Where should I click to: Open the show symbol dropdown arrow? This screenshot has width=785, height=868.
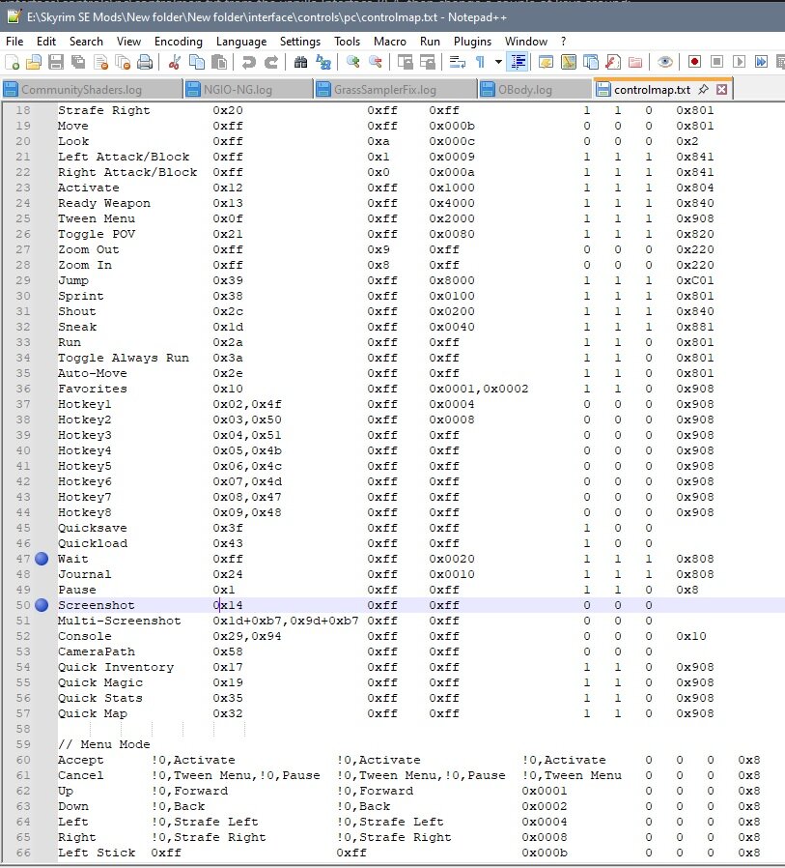click(498, 62)
